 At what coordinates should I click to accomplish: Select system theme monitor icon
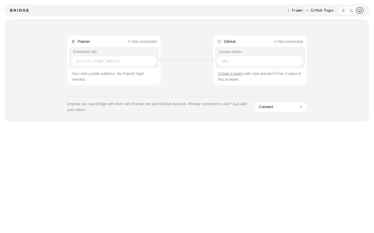pos(360,10)
